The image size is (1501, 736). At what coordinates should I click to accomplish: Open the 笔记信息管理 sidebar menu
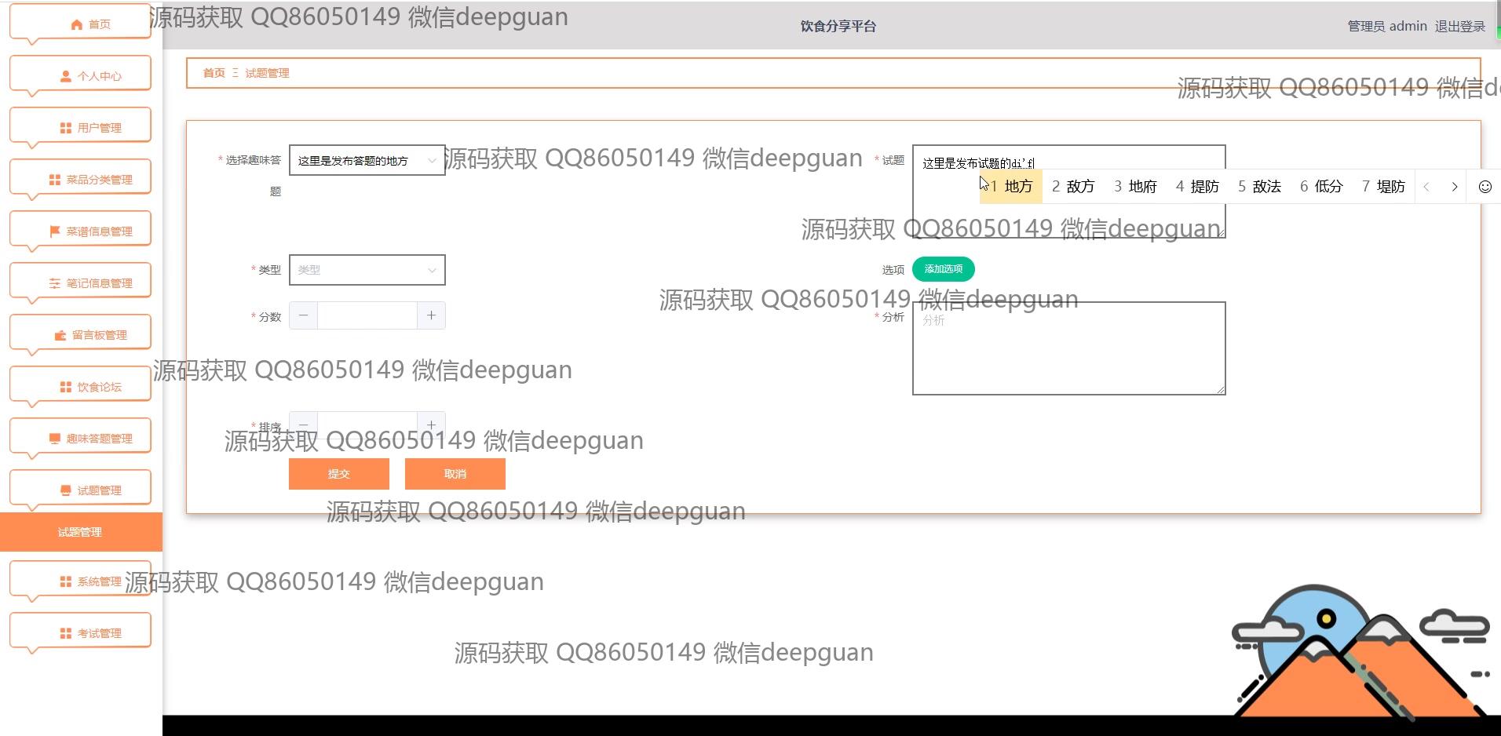(x=80, y=283)
